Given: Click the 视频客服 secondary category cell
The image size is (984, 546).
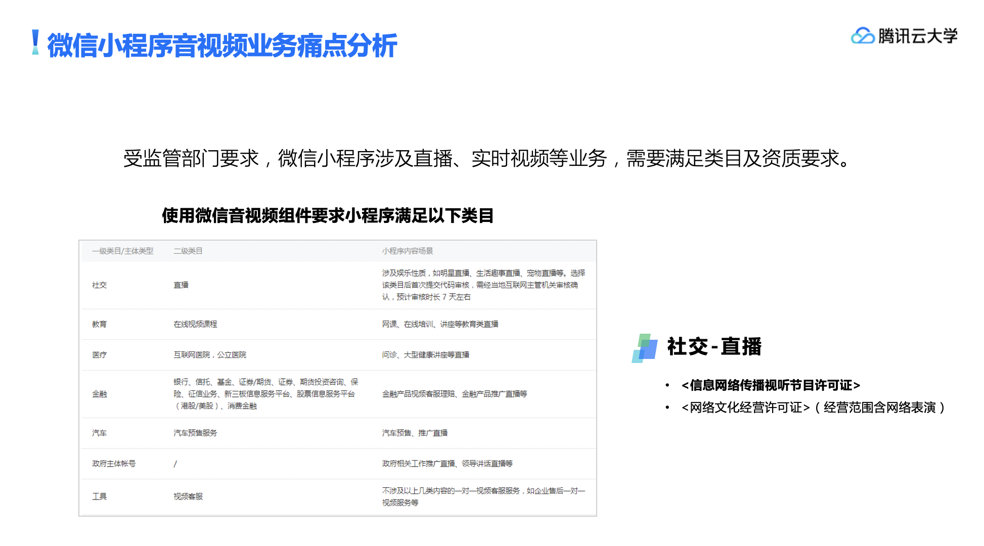Looking at the screenshot, I should [x=188, y=496].
